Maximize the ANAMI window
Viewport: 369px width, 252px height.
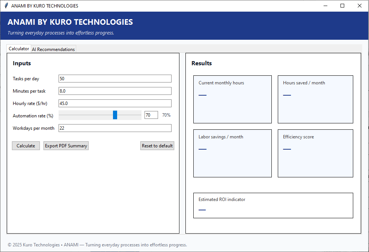pos(342,6)
